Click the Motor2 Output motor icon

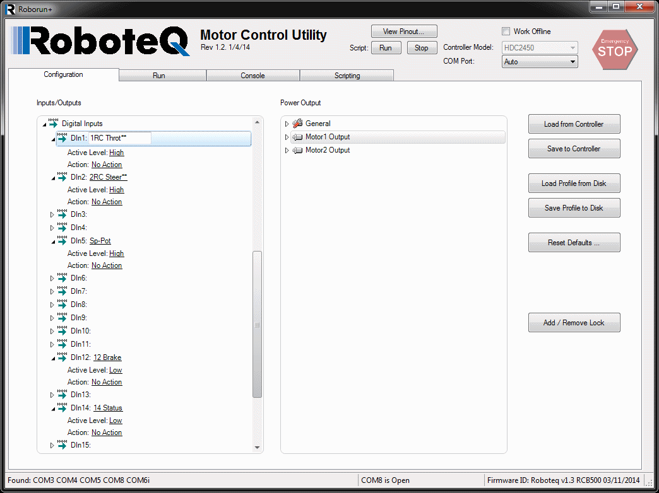pyautogui.click(x=297, y=150)
